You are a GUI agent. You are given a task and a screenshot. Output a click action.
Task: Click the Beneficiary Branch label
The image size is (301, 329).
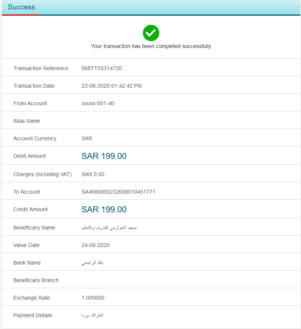pyautogui.click(x=36, y=280)
